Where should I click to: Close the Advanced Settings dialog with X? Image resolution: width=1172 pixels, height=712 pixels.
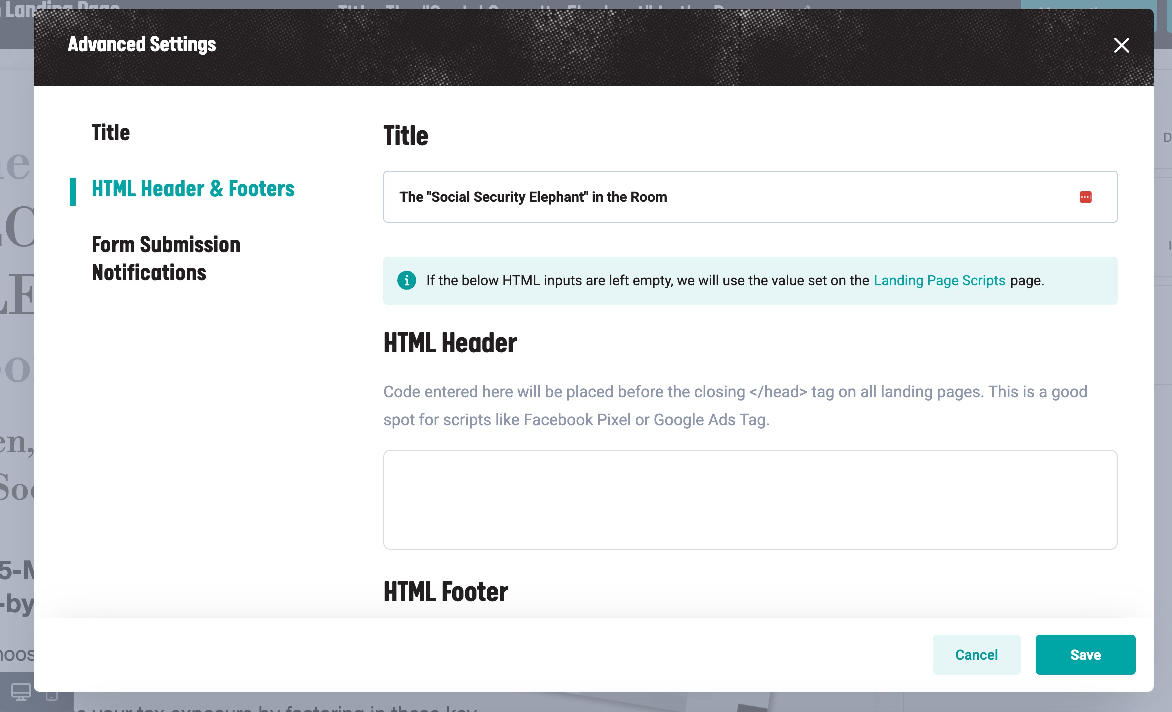(x=1121, y=45)
